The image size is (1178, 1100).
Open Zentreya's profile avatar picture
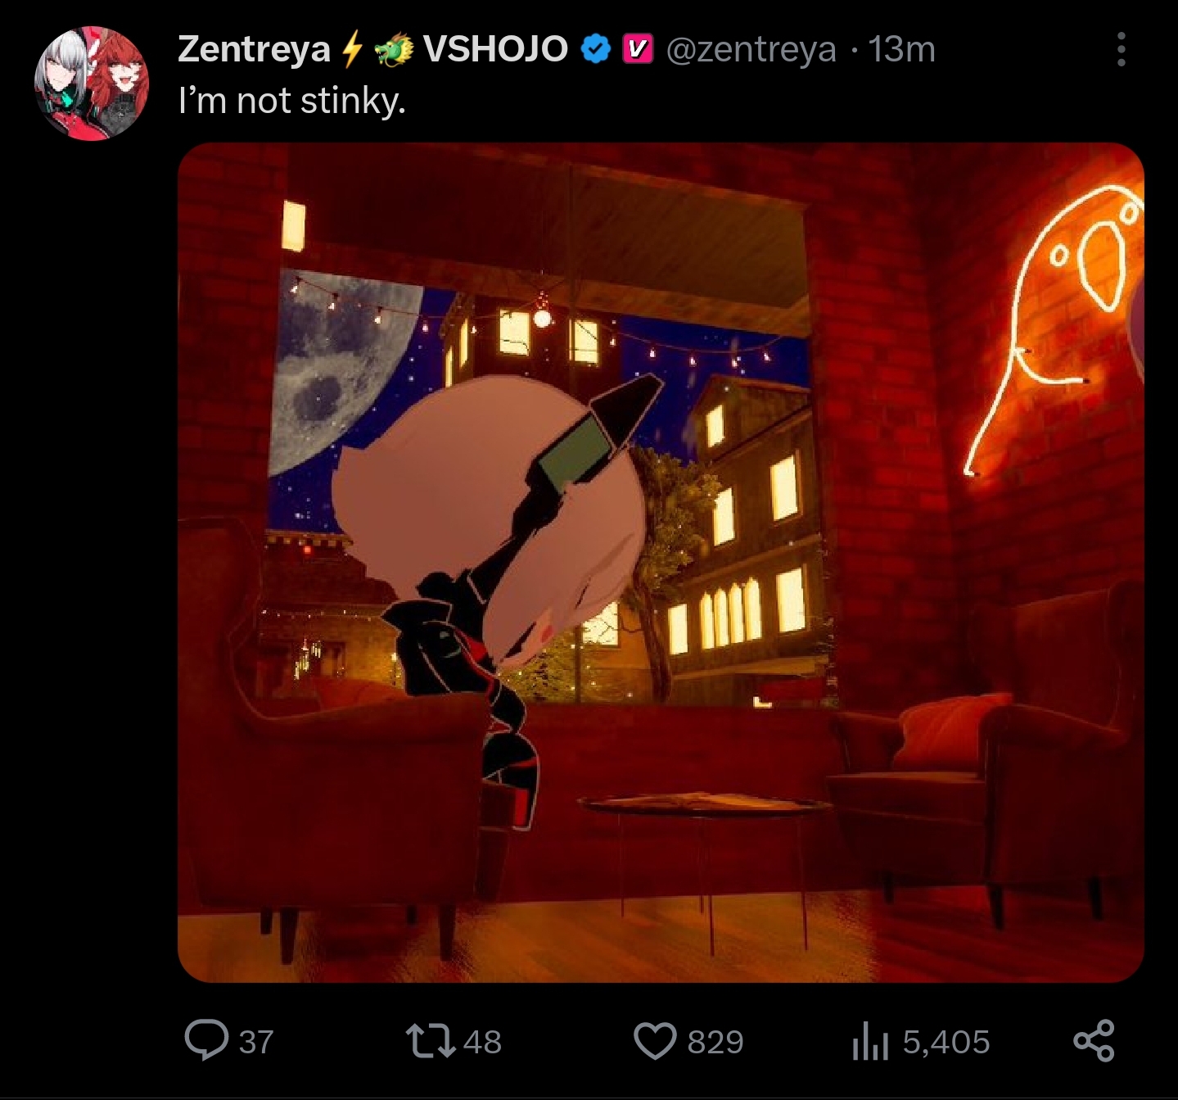coord(92,84)
